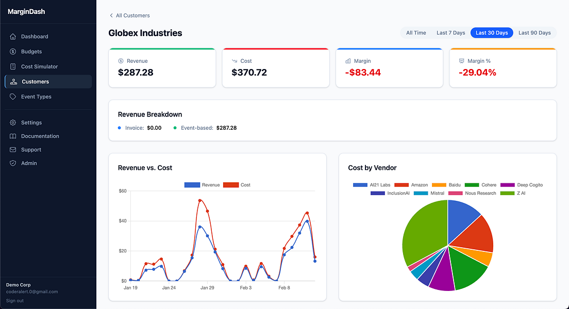The height and width of the screenshot is (309, 569).
Task: Click the Jan 29 axis label
Action: pos(207,288)
